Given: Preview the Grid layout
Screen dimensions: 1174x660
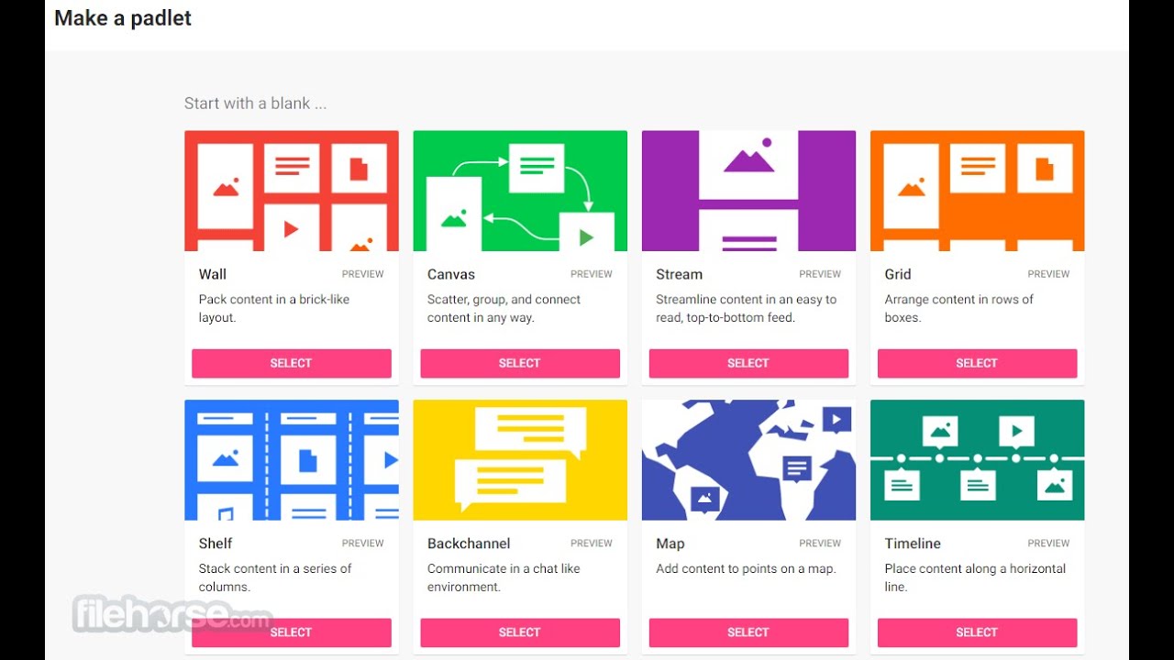Looking at the screenshot, I should (1048, 274).
